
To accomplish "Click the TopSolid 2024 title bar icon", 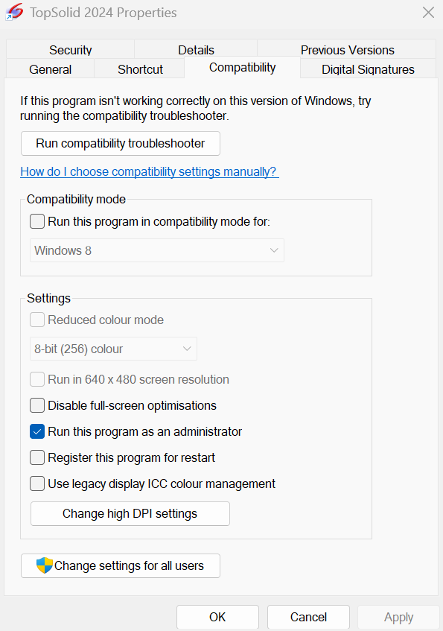I will point(14,12).
